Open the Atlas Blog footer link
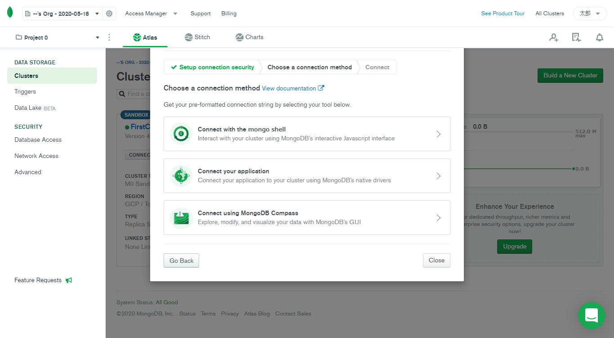The image size is (614, 338). [x=257, y=314]
